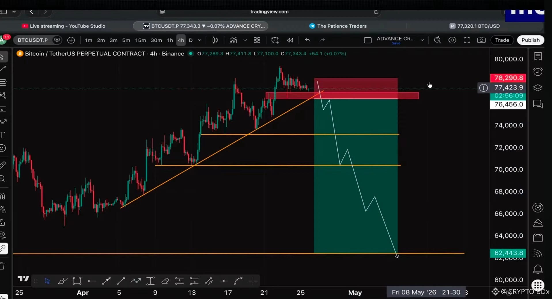Switch to the D daily timeframe

(x=190, y=40)
